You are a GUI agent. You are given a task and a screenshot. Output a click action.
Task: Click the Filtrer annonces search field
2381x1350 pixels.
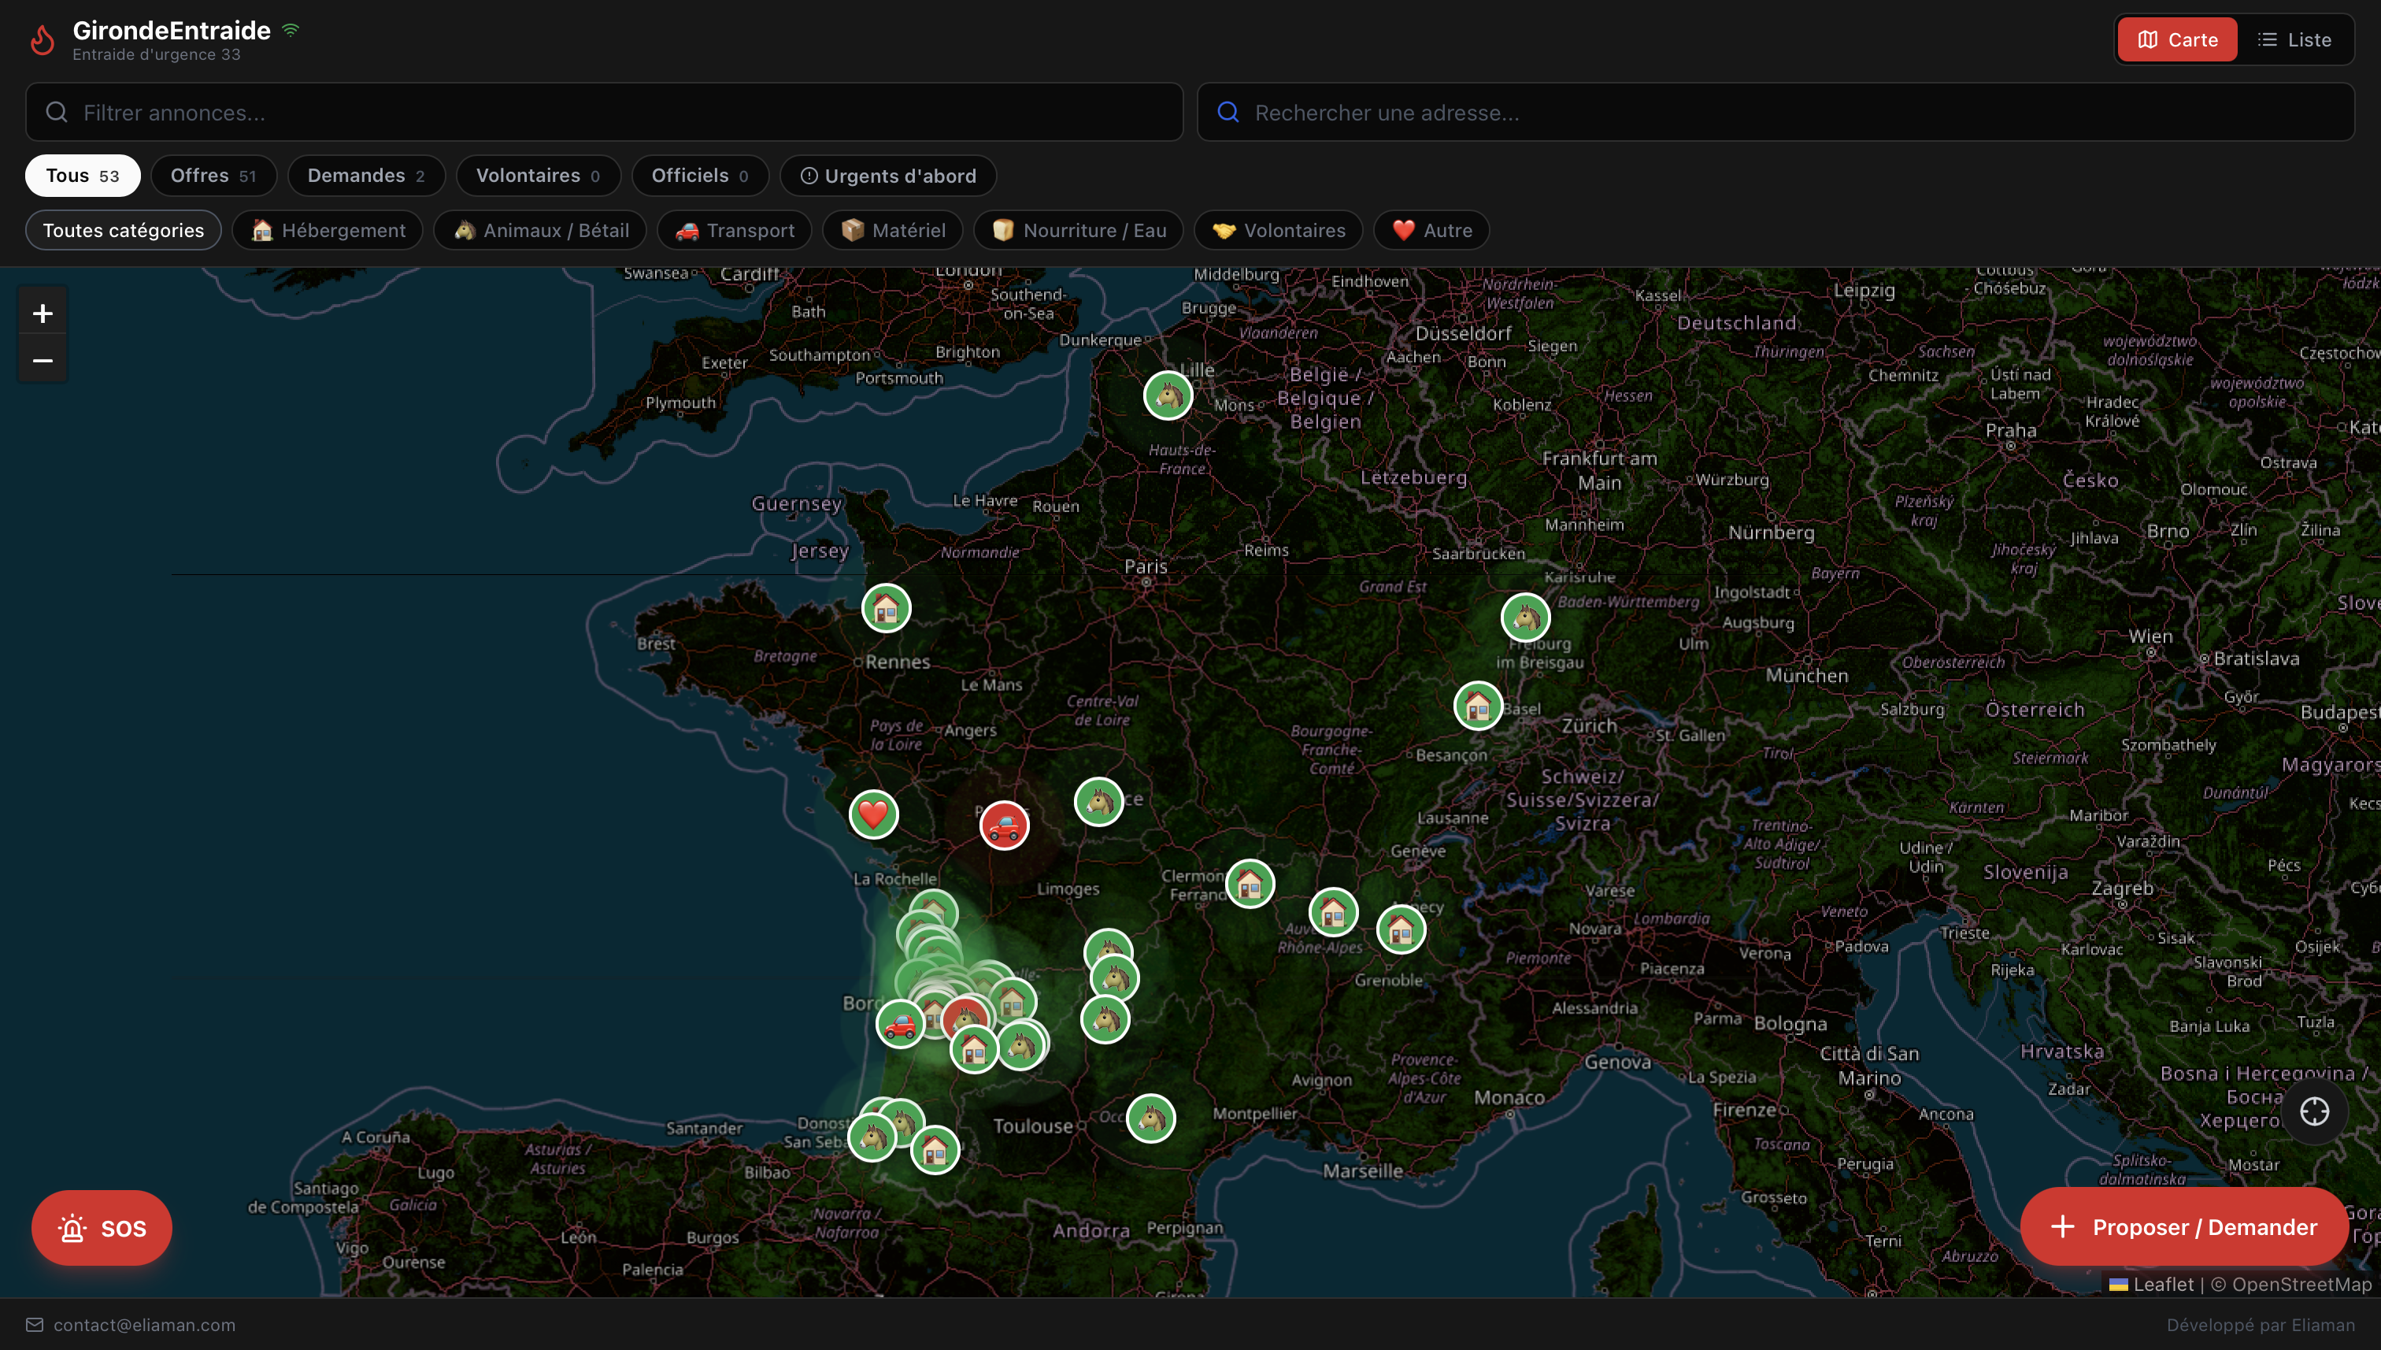pyautogui.click(x=604, y=112)
